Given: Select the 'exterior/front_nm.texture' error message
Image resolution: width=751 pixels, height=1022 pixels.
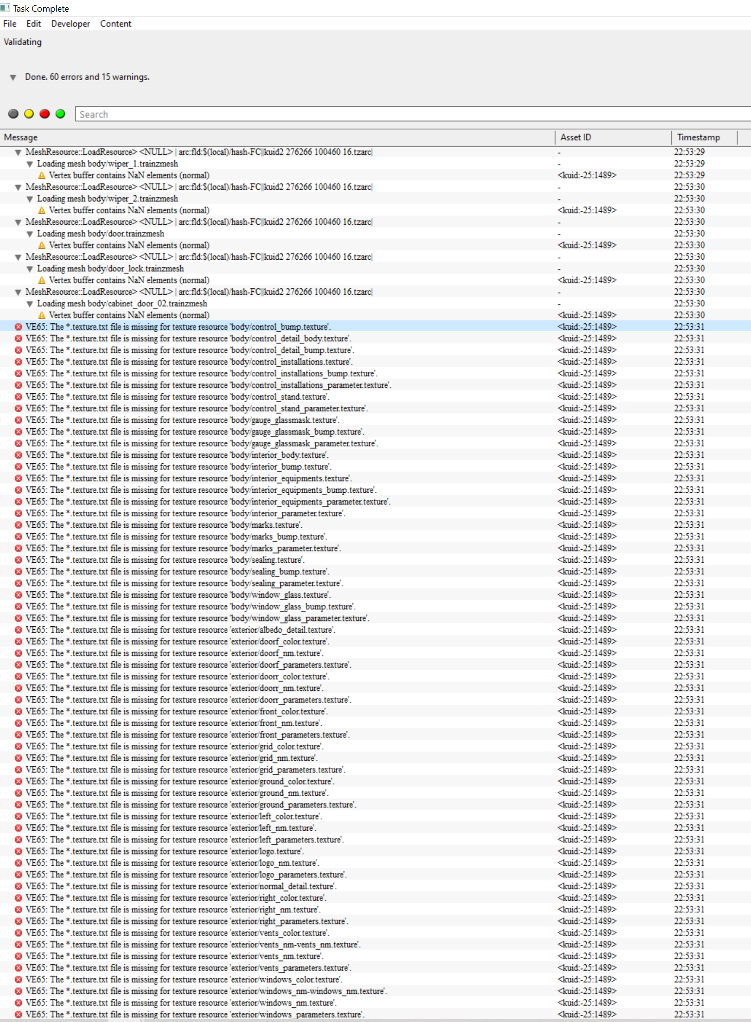Looking at the screenshot, I should click(174, 723).
